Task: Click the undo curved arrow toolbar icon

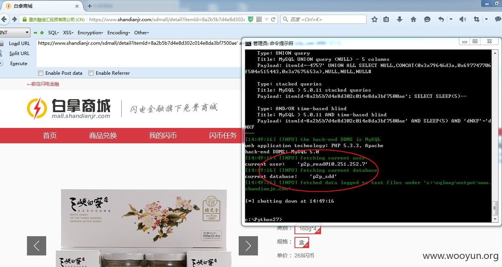Action: pos(441,19)
